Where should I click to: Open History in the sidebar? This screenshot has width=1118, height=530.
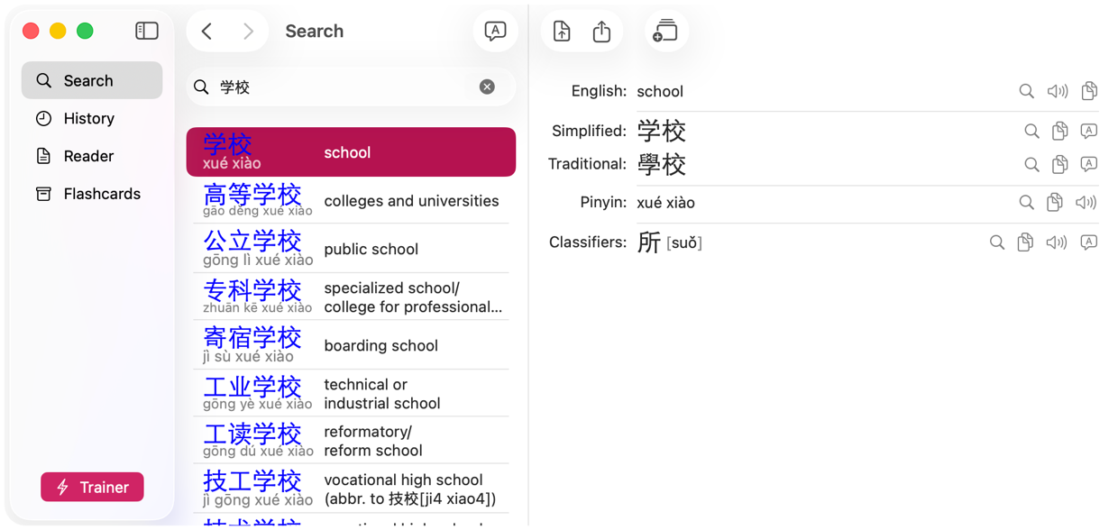(x=92, y=118)
